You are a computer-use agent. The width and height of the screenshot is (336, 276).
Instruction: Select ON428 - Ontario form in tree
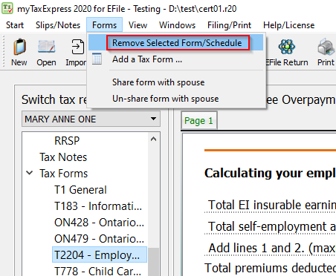point(99,223)
